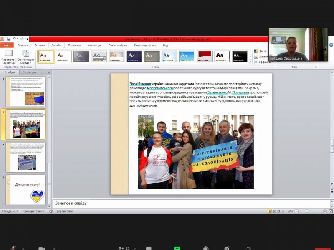The height and width of the screenshot is (250, 334).
Task: Switch to Normal view in status bar
Action: coord(269,211)
